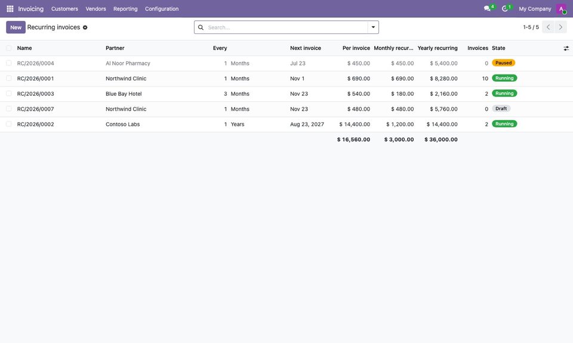Sort by Invoices column header
Screen dimensions: 573x343
pyautogui.click(x=478, y=48)
